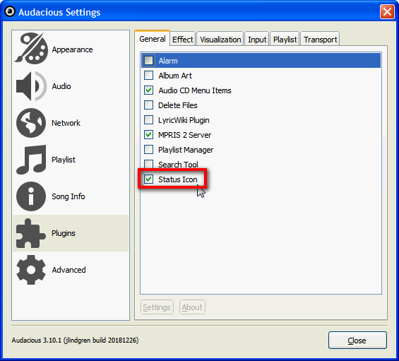Switch to the Playlist plugins tab
399x361 pixels.
point(285,40)
